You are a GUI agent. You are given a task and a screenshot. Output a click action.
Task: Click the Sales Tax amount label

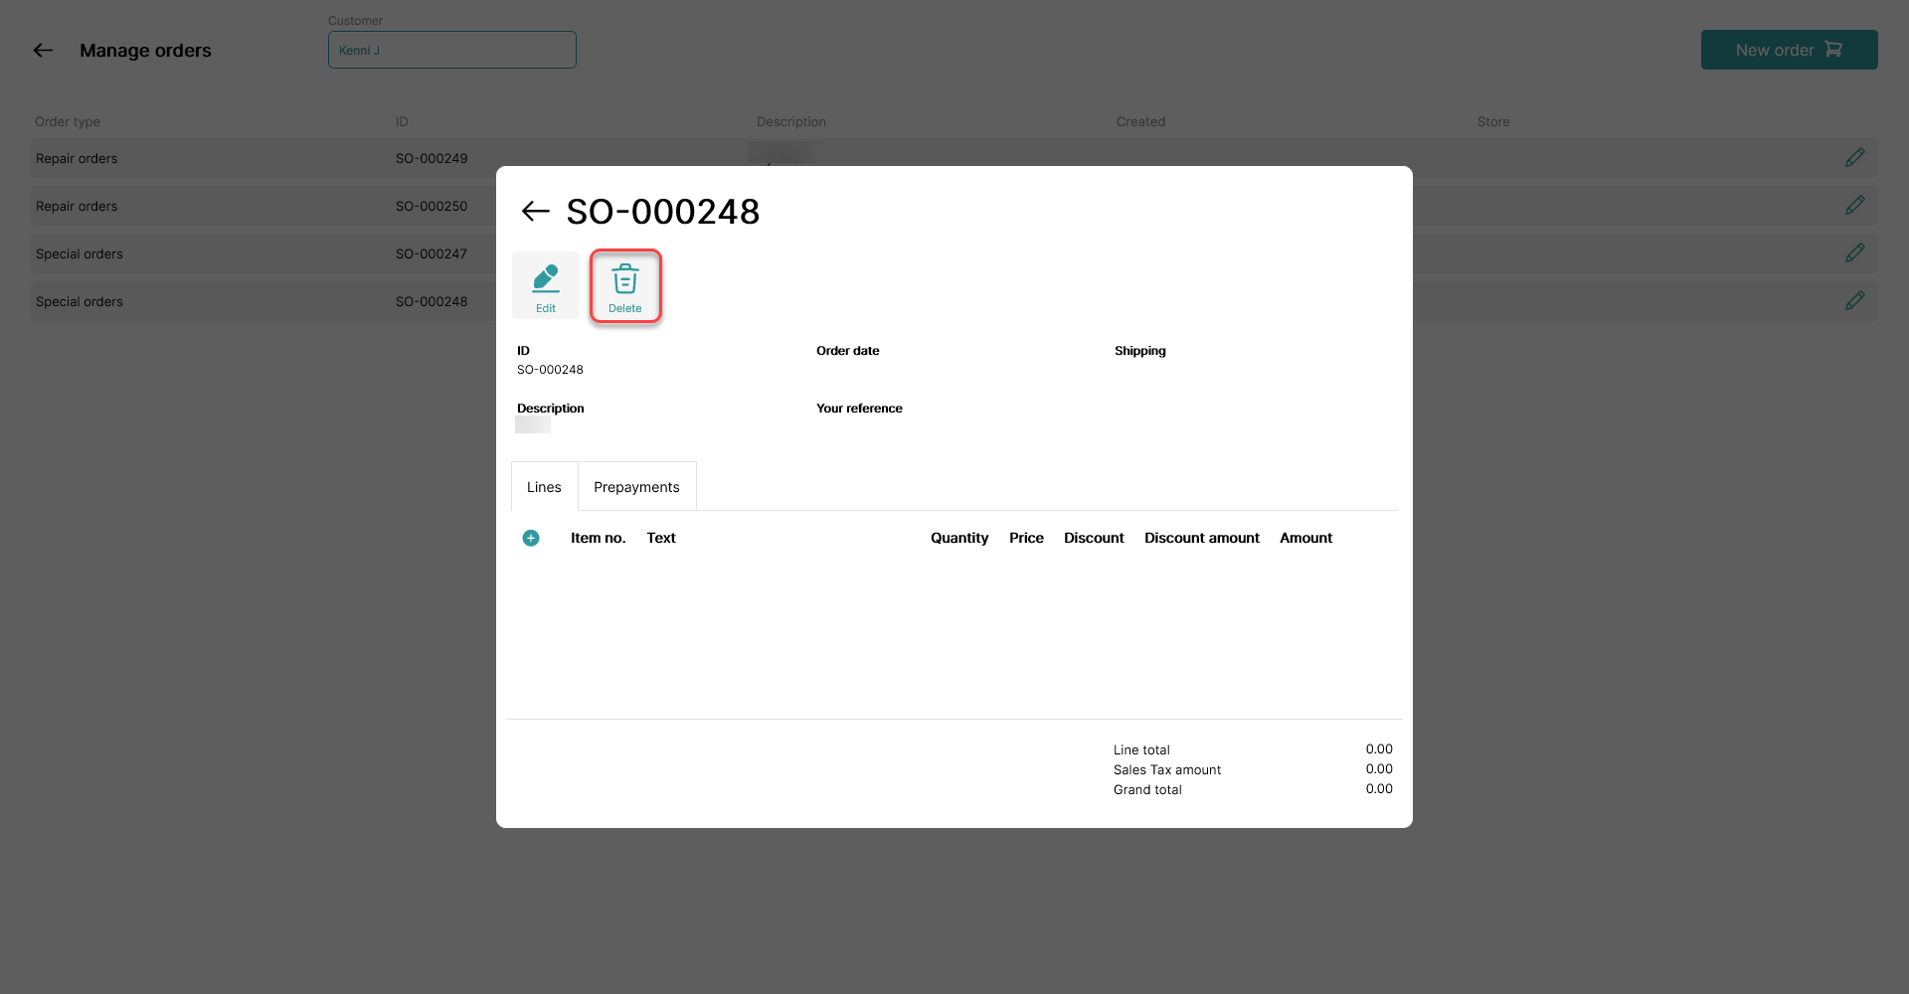coord(1167,769)
